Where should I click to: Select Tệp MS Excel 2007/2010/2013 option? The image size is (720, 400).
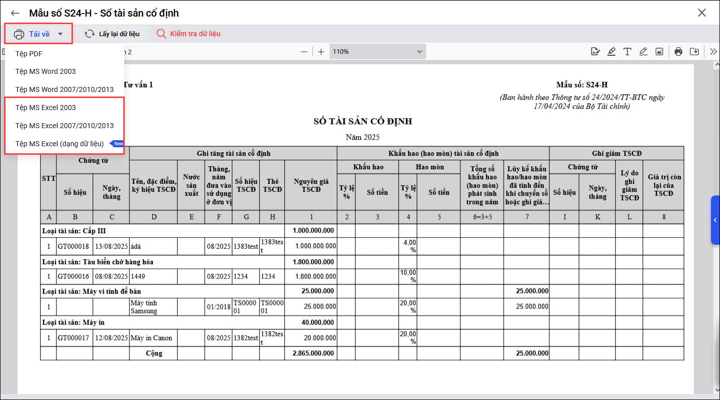[x=64, y=126]
